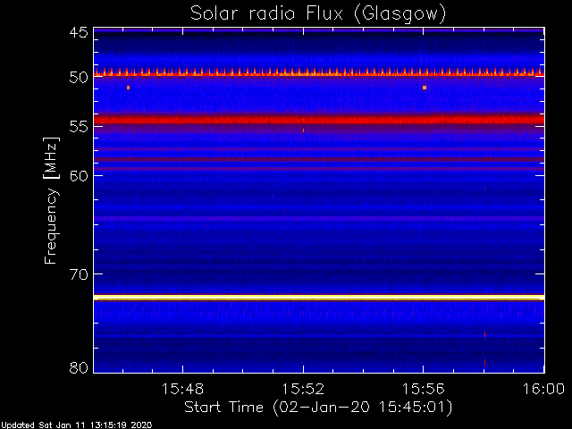572x429 pixels.
Task: Click the 55 MHz frequency label
Action: pyautogui.click(x=79, y=127)
